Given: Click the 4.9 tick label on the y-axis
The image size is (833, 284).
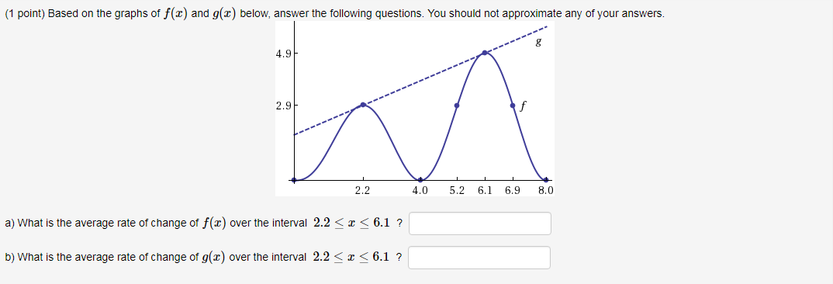Looking at the screenshot, I should coord(283,54).
